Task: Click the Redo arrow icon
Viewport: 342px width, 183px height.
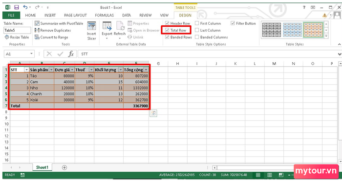Action: pyautogui.click(x=37, y=7)
